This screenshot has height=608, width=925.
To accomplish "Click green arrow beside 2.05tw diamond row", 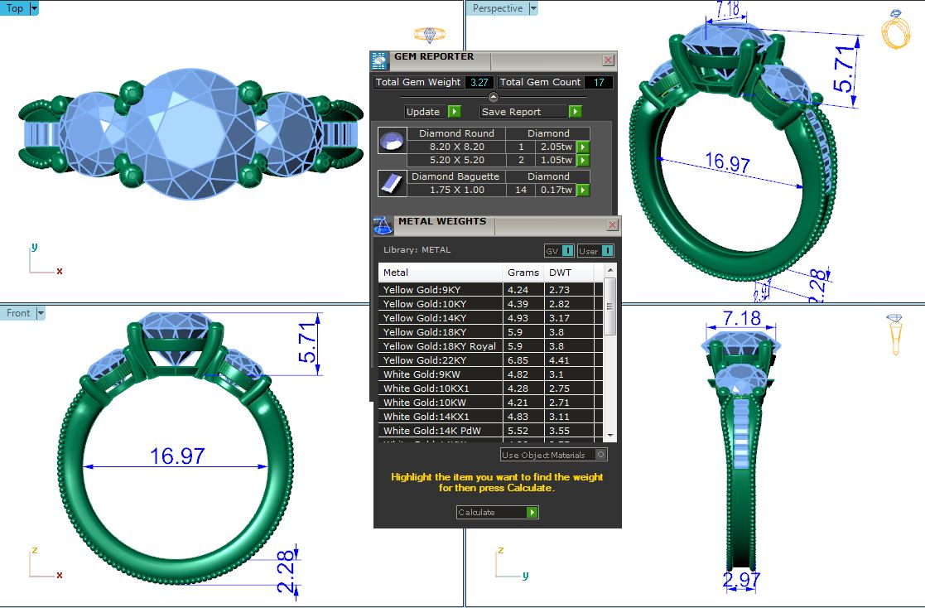I will click(583, 147).
